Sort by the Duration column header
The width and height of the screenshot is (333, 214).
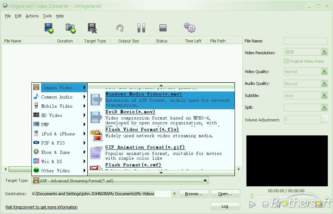(65, 41)
